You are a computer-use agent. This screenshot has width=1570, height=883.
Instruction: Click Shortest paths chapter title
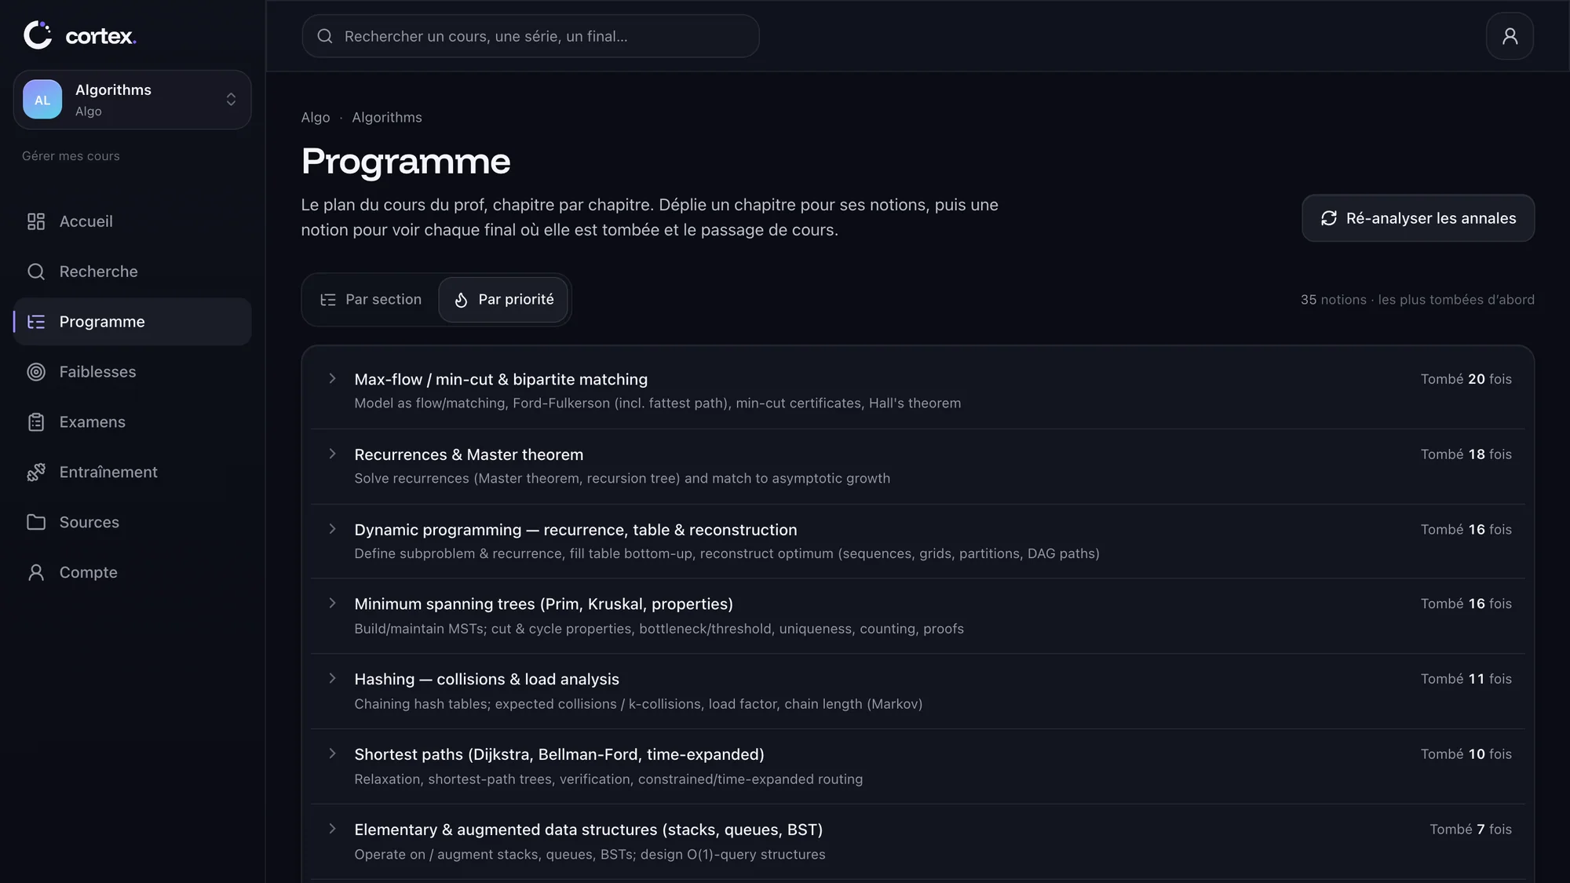coord(559,755)
